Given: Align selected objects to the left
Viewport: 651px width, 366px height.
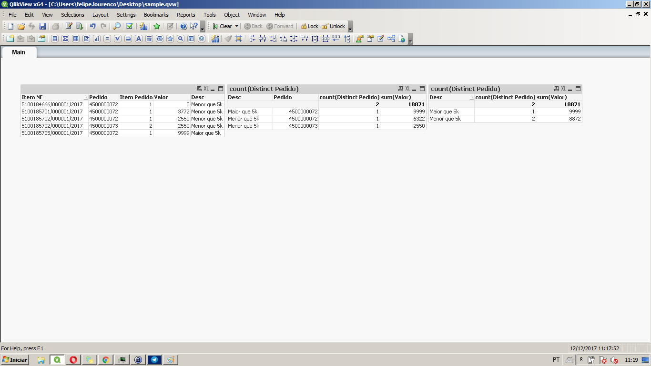Looking at the screenshot, I should [252, 39].
